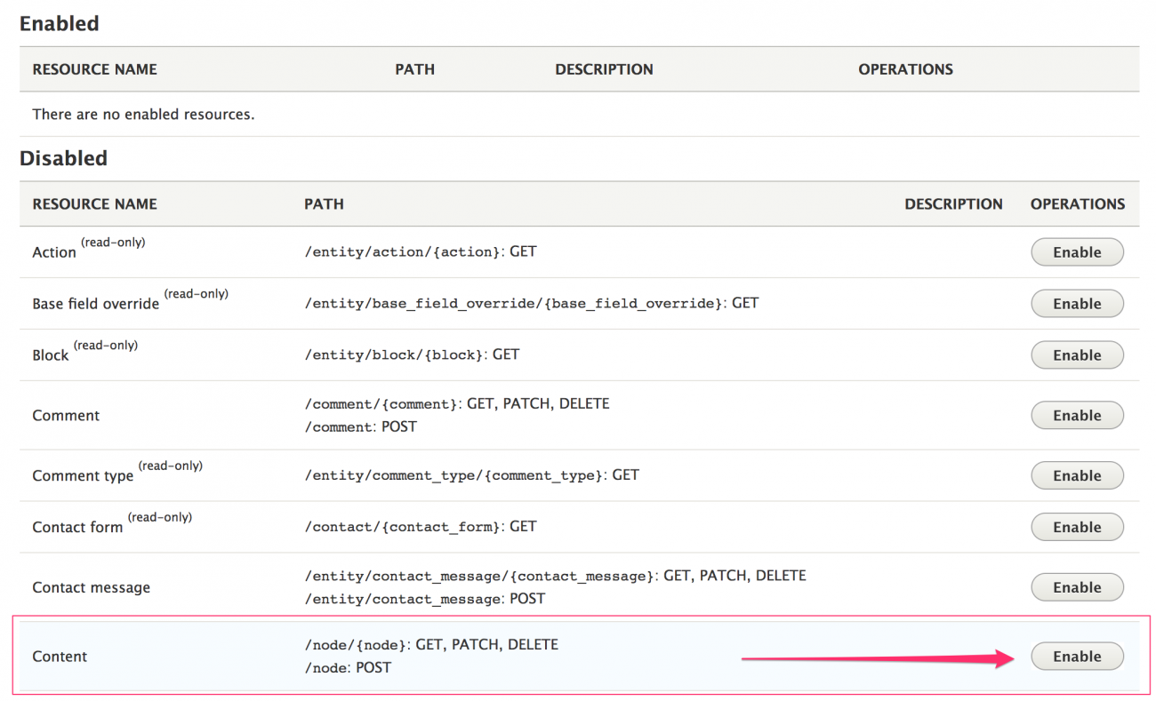The width and height of the screenshot is (1156, 701).
Task: Select the Content resource name
Action: (x=60, y=657)
